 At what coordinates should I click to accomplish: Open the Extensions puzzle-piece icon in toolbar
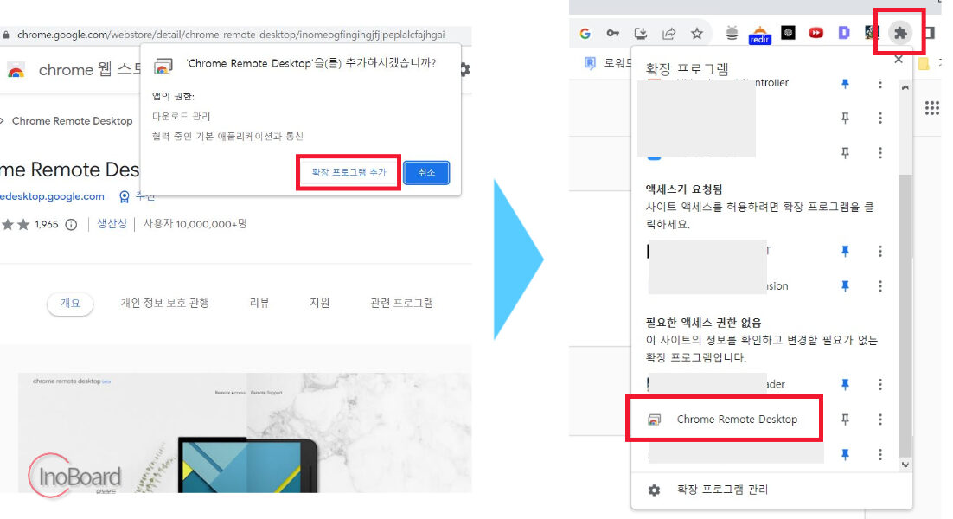(x=900, y=33)
